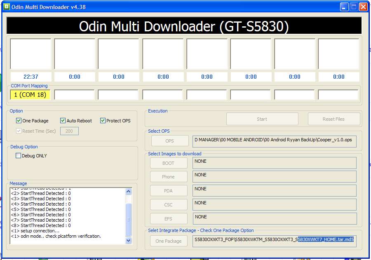This screenshot has width=371, height=260.
Task: Click the message log scrollbar thumb
Action: [128, 220]
